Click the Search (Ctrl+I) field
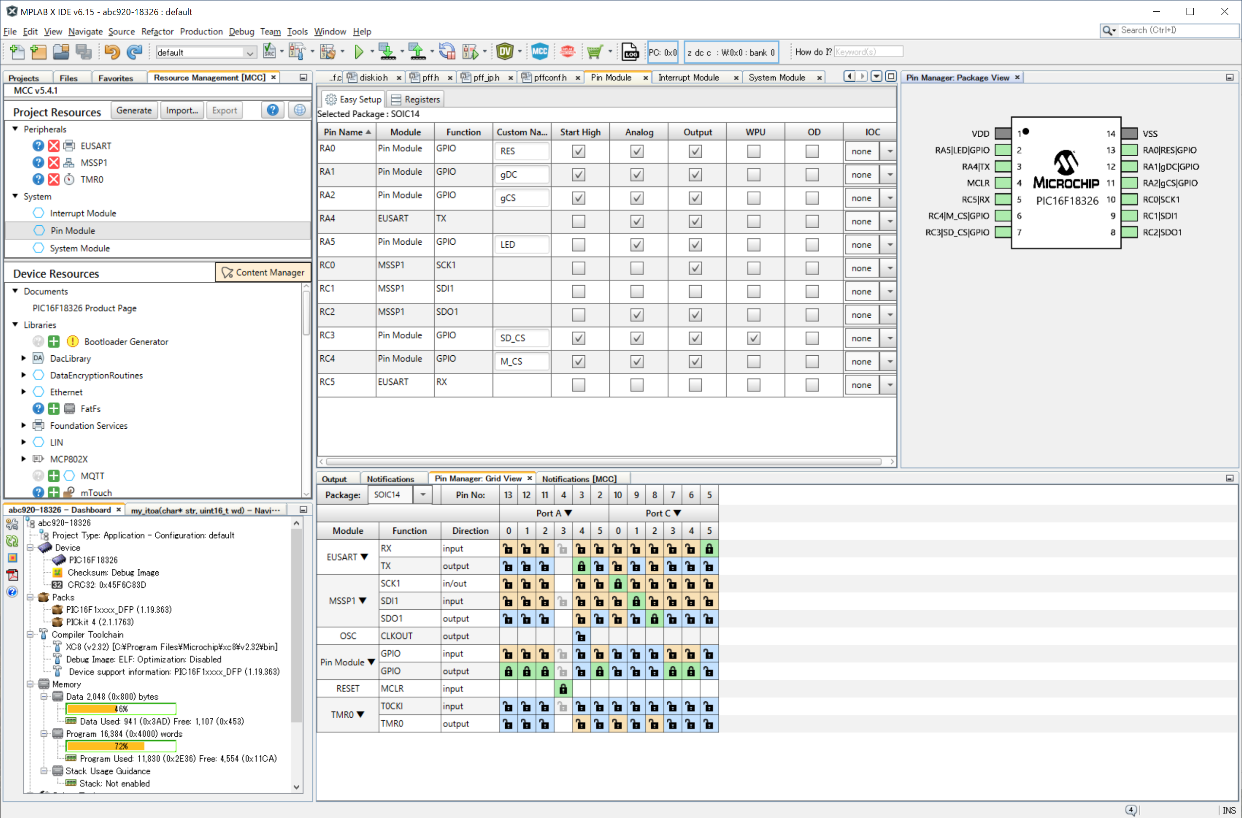Image resolution: width=1242 pixels, height=818 pixels. [1177, 30]
